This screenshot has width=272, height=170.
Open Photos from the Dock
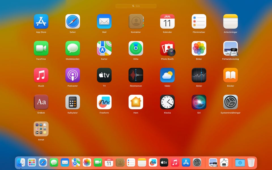87,163
